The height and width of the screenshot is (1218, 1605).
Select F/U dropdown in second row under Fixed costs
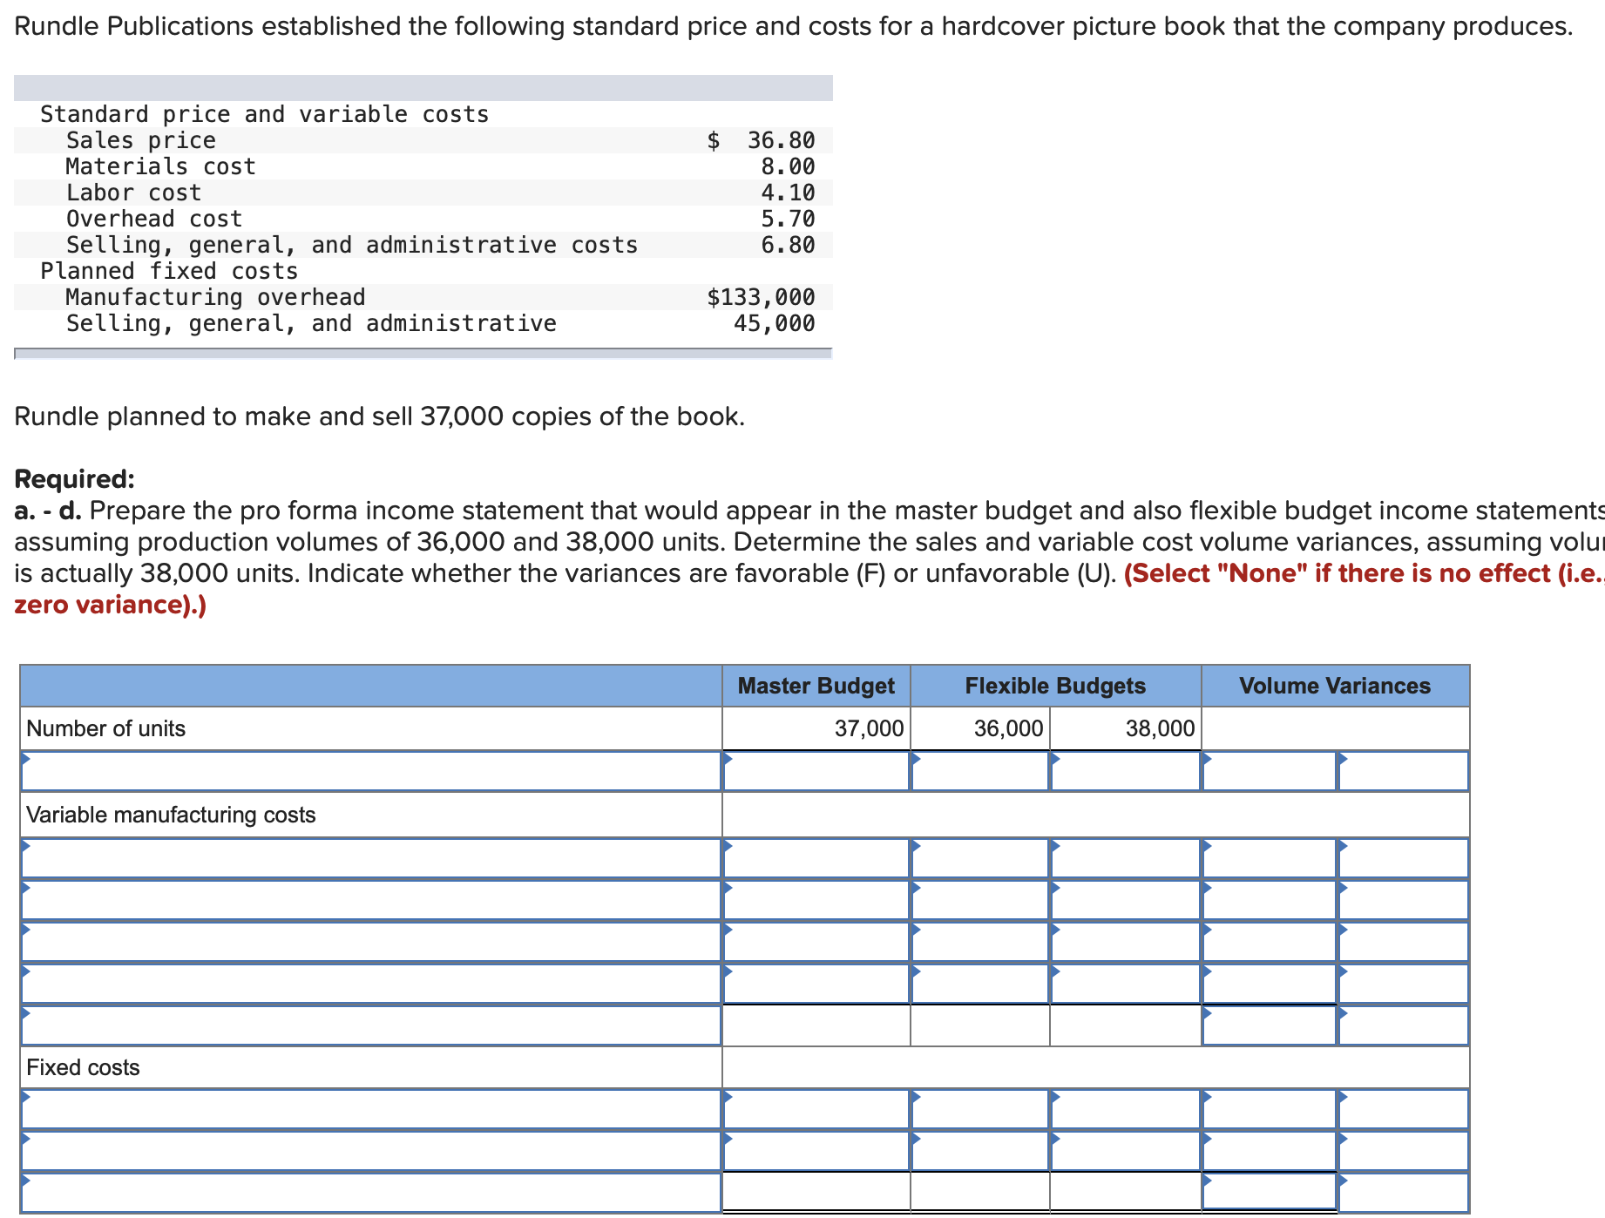pyautogui.click(x=1403, y=1151)
